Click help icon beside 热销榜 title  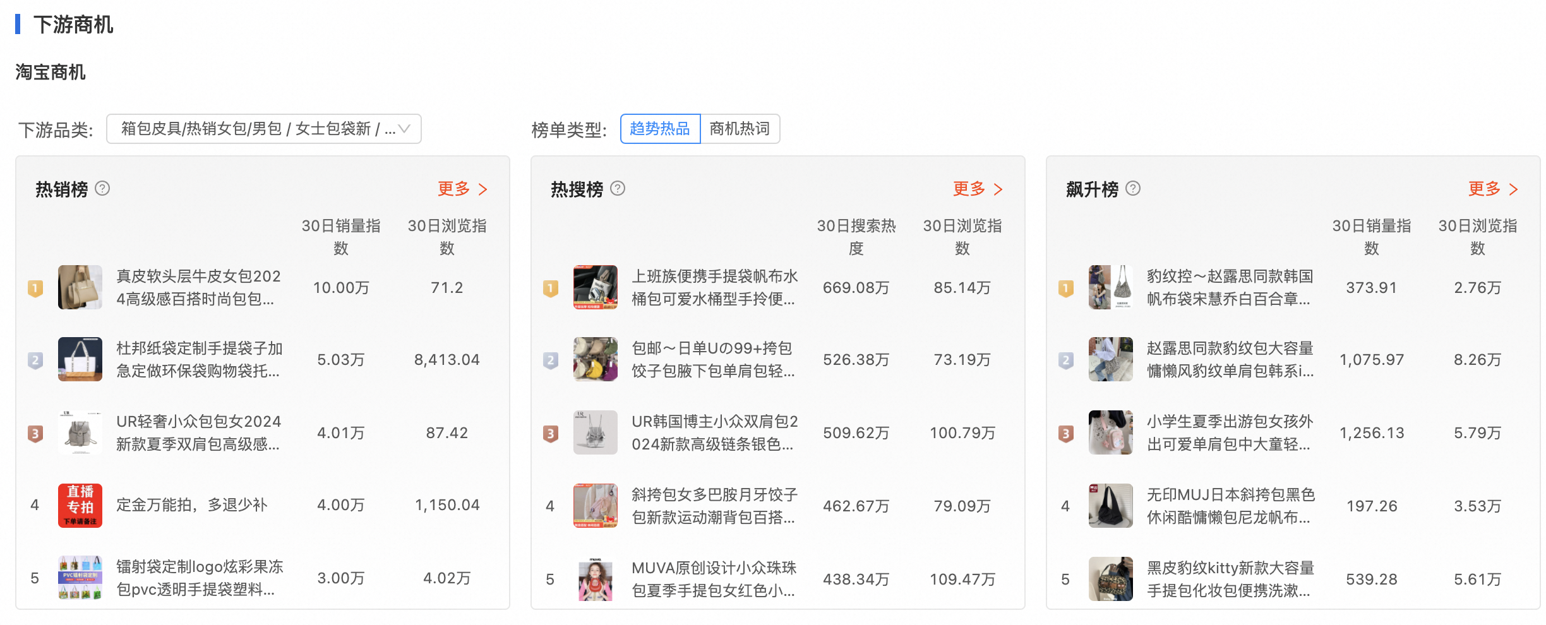102,189
